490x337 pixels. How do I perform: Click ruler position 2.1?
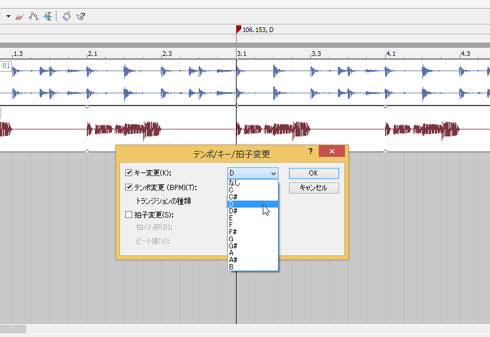(93, 54)
